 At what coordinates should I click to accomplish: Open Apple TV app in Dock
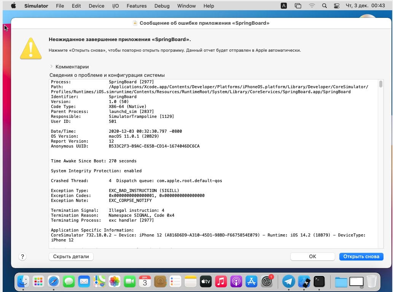[206, 281]
